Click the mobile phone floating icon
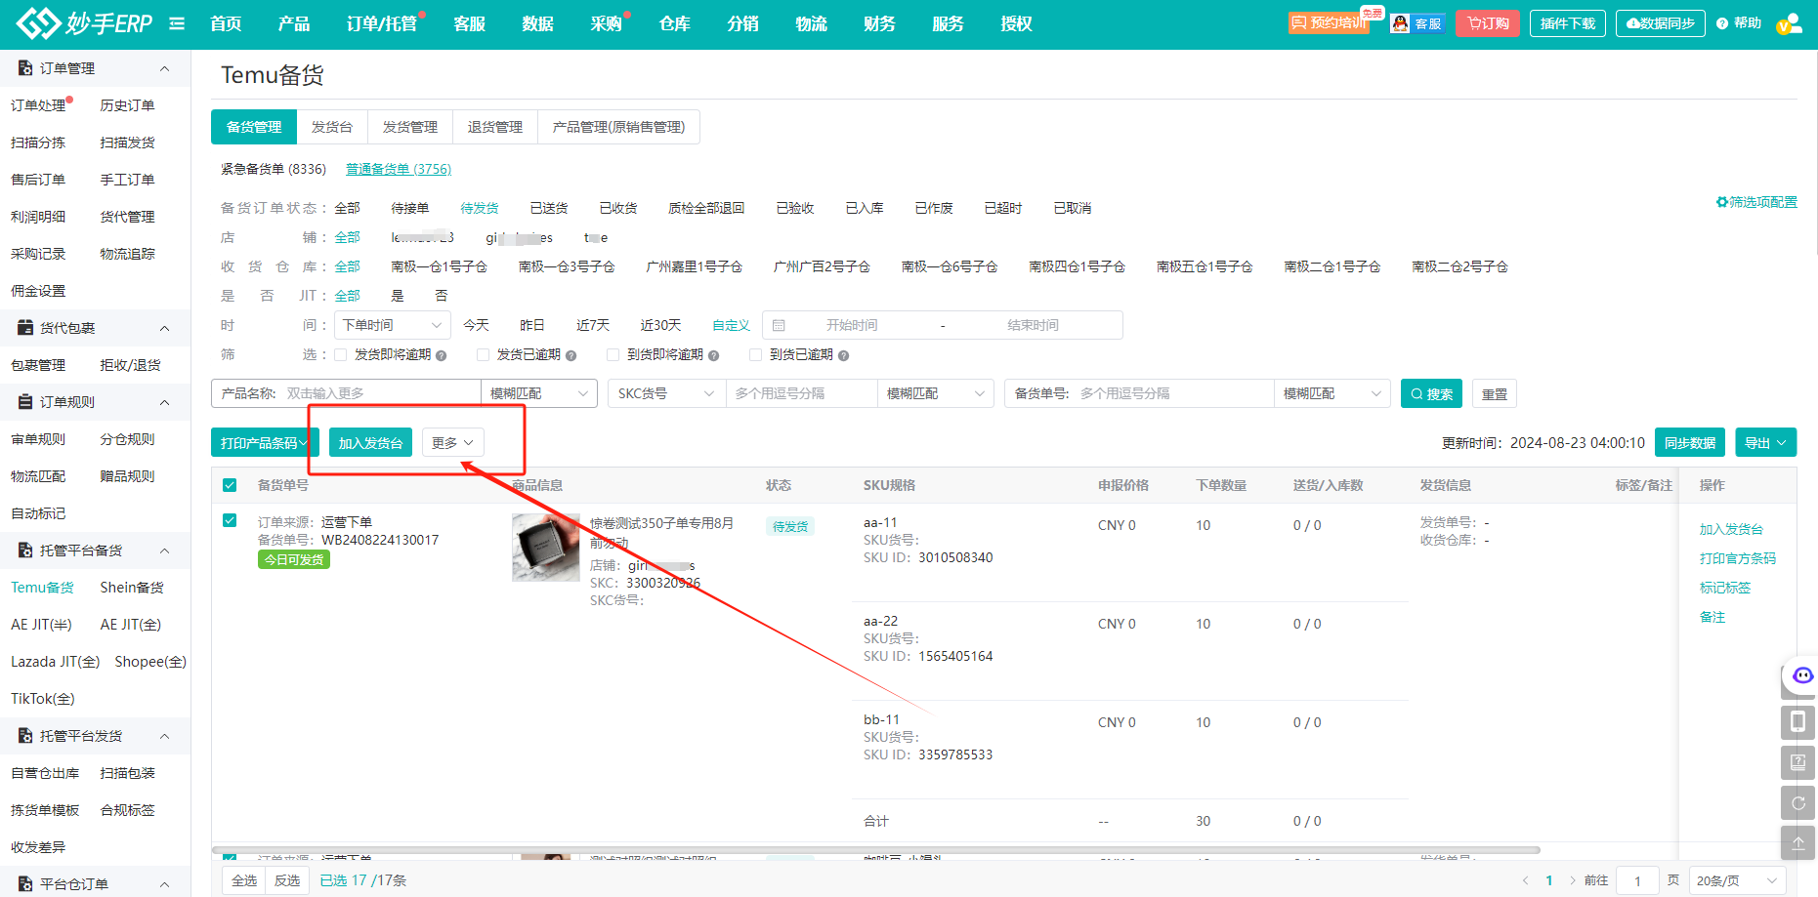Image resolution: width=1818 pixels, height=897 pixels. [x=1797, y=721]
